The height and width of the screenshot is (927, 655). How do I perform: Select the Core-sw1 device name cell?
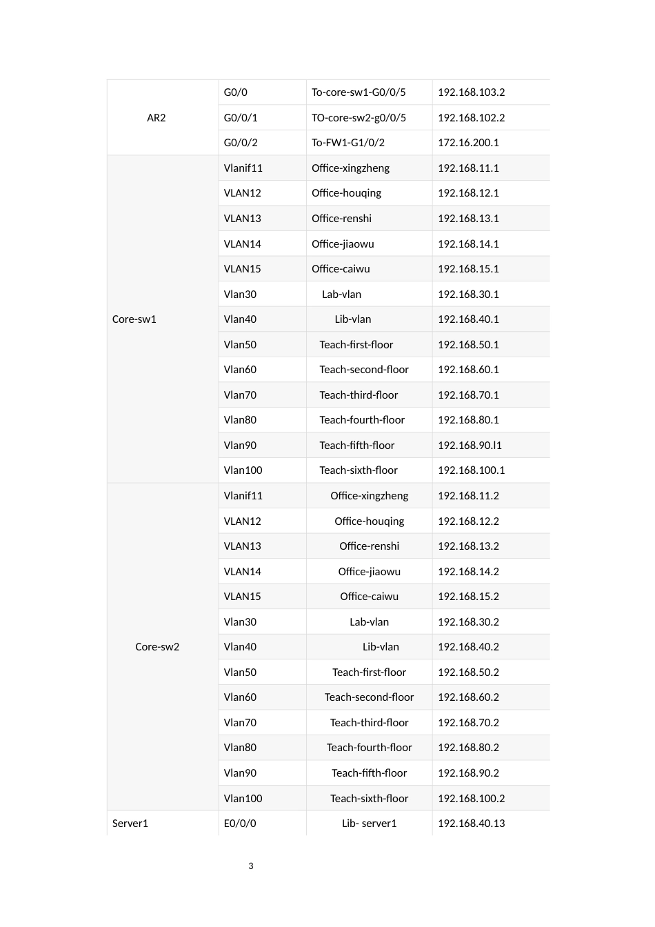pyautogui.click(x=134, y=319)
